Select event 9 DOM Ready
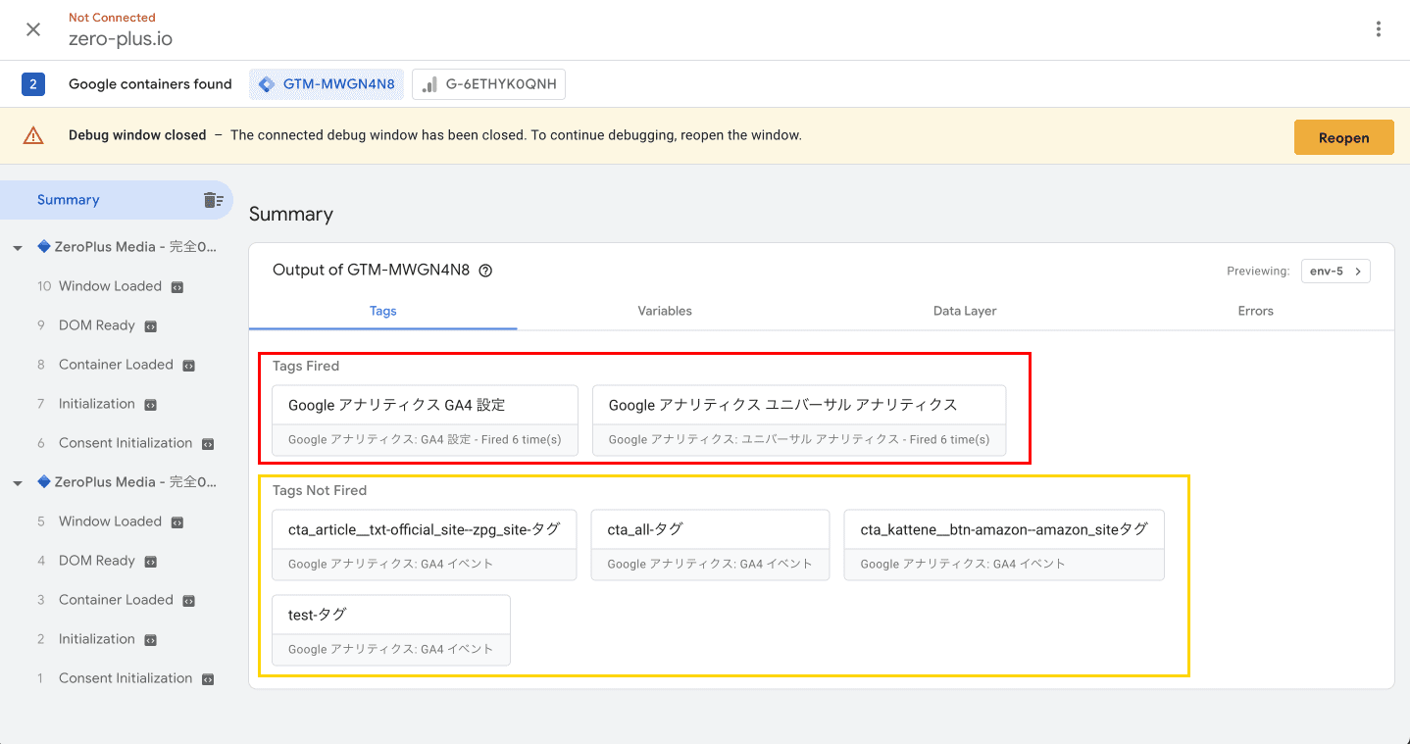1410x744 pixels. tap(96, 325)
